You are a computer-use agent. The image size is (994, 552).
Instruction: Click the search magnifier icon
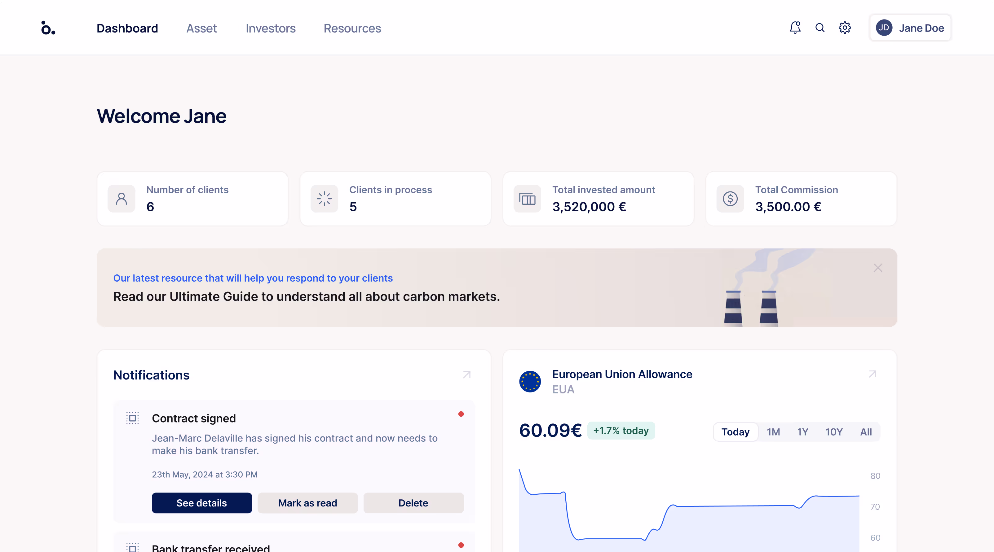click(820, 28)
